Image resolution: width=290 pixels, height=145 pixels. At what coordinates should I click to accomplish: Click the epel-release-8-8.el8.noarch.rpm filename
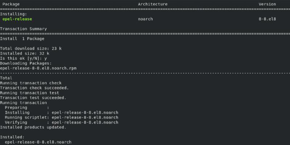point(38,68)
